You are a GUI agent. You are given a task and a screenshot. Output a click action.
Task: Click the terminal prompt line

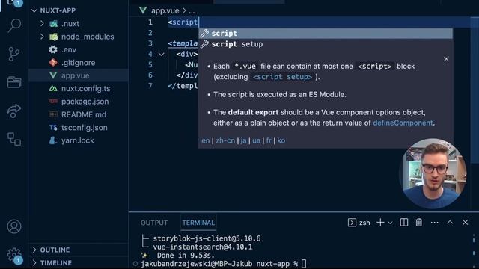click(223, 263)
